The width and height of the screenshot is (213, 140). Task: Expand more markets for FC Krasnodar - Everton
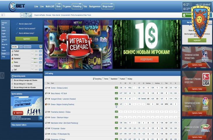click(179, 128)
